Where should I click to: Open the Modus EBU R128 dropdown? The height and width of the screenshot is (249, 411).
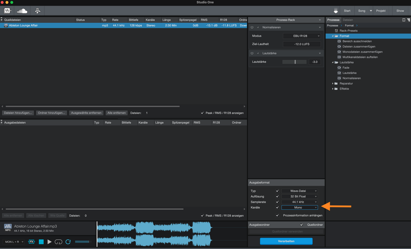tap(302, 36)
